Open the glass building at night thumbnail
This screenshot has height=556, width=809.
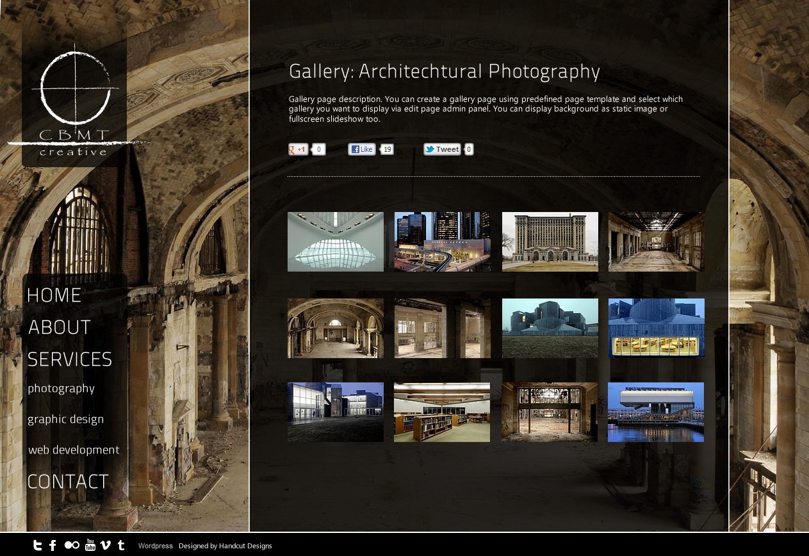click(x=336, y=413)
